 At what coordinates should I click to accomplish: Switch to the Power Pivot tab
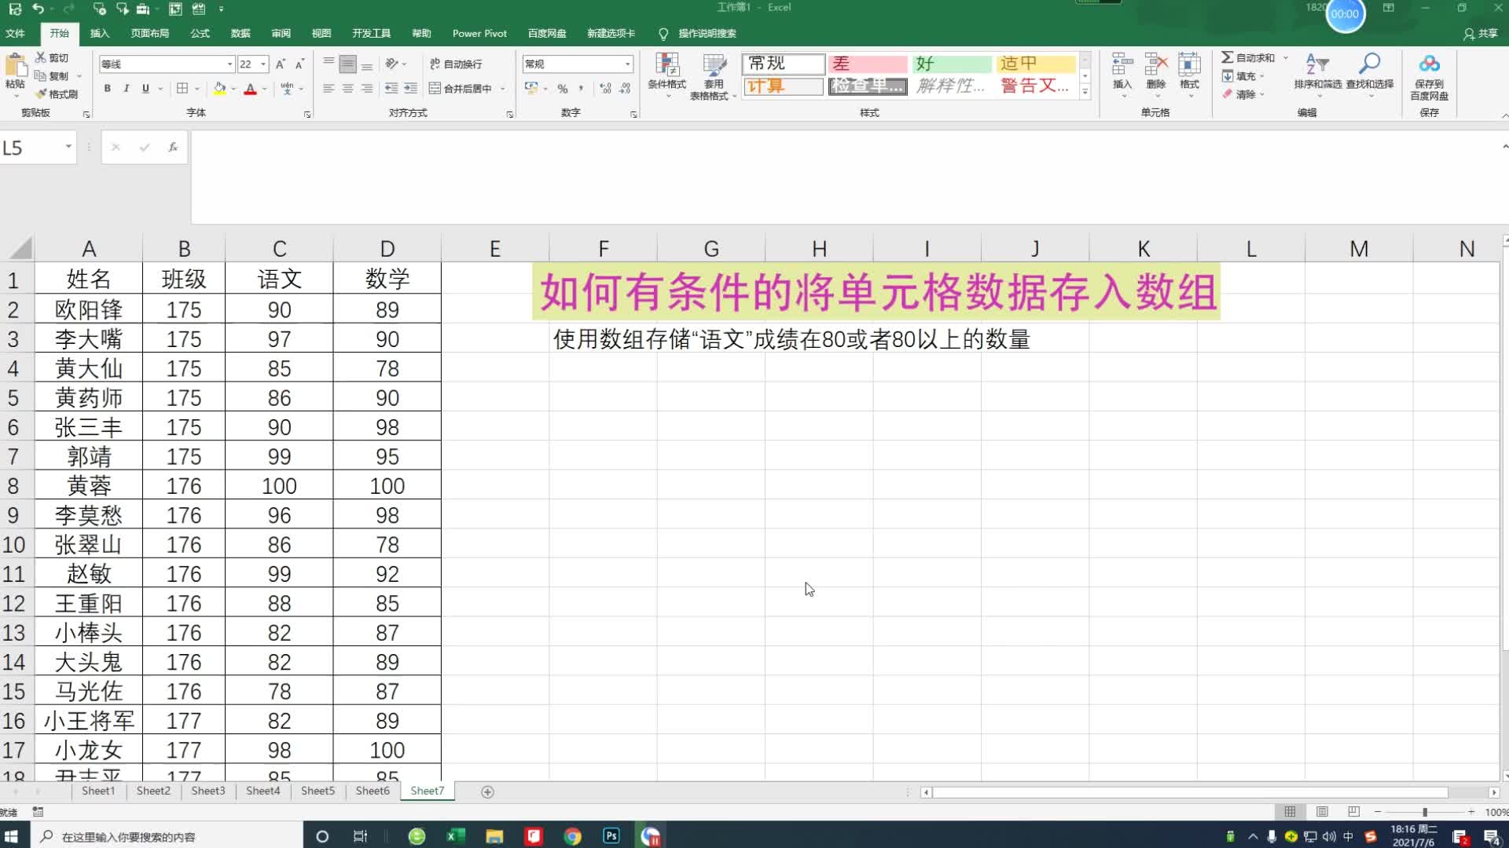coord(479,33)
